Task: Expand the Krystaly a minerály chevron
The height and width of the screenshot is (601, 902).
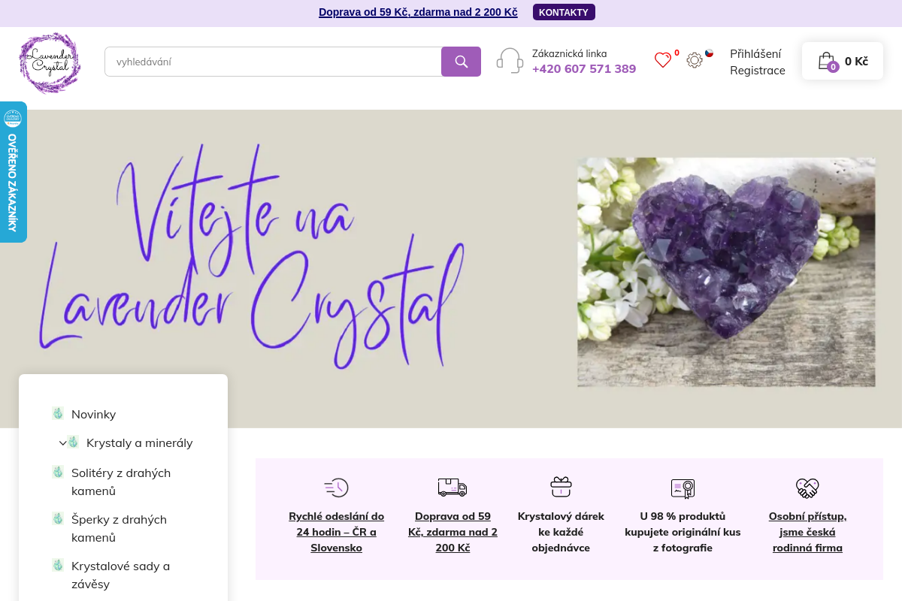Action: 63,443
